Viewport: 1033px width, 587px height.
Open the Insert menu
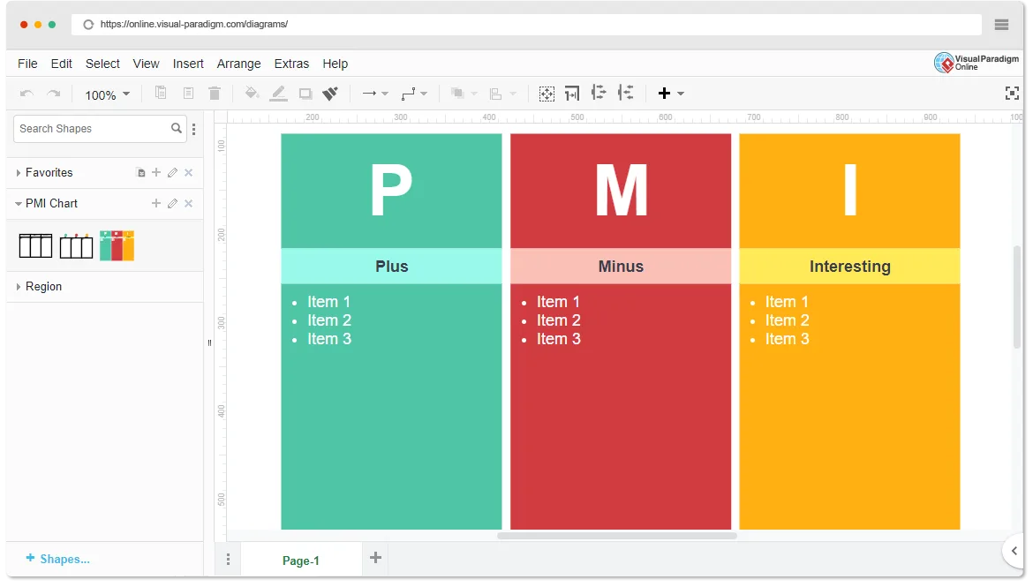[x=188, y=64]
